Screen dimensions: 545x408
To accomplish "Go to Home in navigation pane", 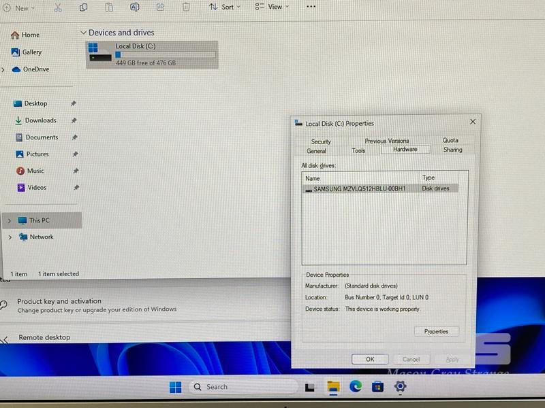I will [25, 35].
